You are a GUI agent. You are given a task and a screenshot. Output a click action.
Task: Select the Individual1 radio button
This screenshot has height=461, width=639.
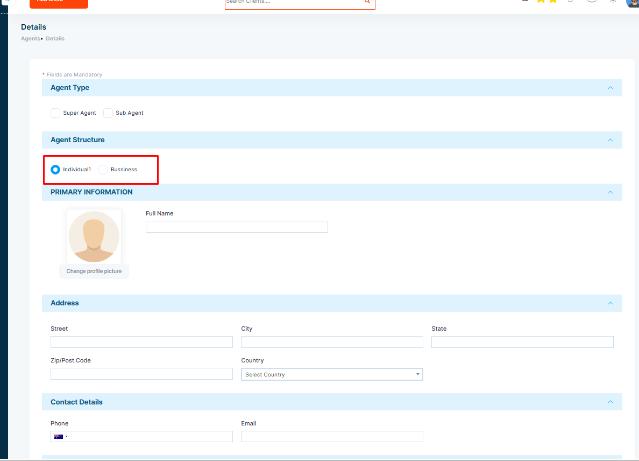click(55, 169)
